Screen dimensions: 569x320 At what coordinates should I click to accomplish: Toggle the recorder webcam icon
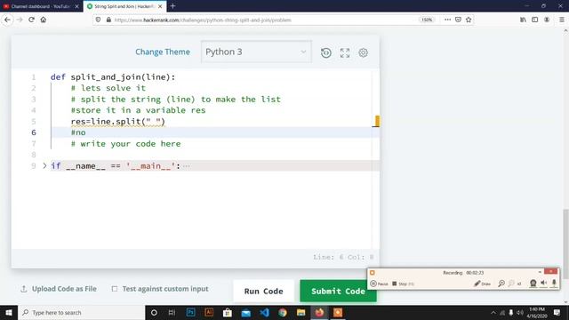click(533, 283)
